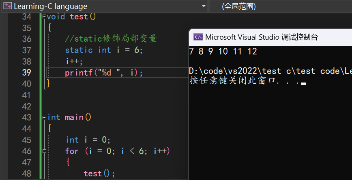The height and width of the screenshot is (180, 352).
Task: Click the //static修饰局部变量 comment
Action: pyautogui.click(x=111, y=39)
